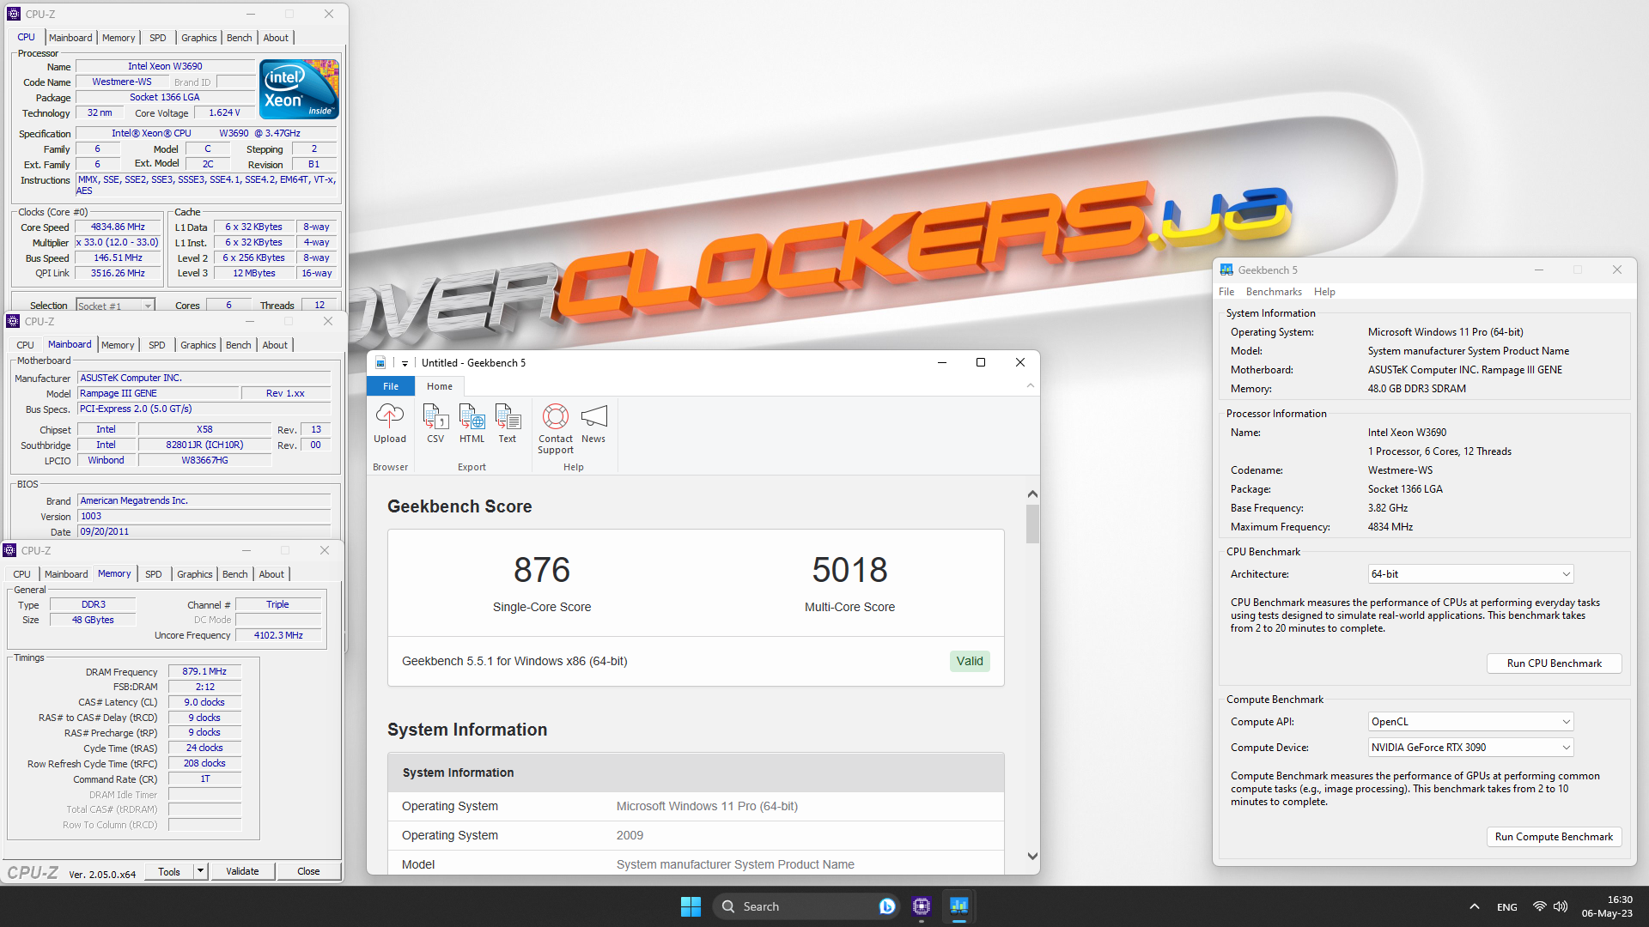Open the Socket #1 selection dropdown
The image size is (1649, 927).
(x=114, y=306)
